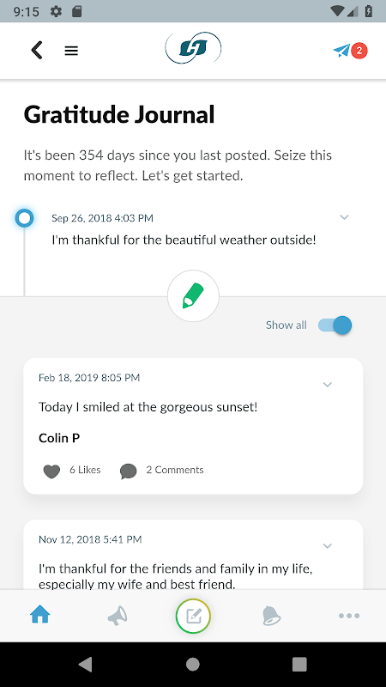This screenshot has width=386, height=687.
Task: Go to Home tab in bottom bar
Action: pyautogui.click(x=40, y=615)
